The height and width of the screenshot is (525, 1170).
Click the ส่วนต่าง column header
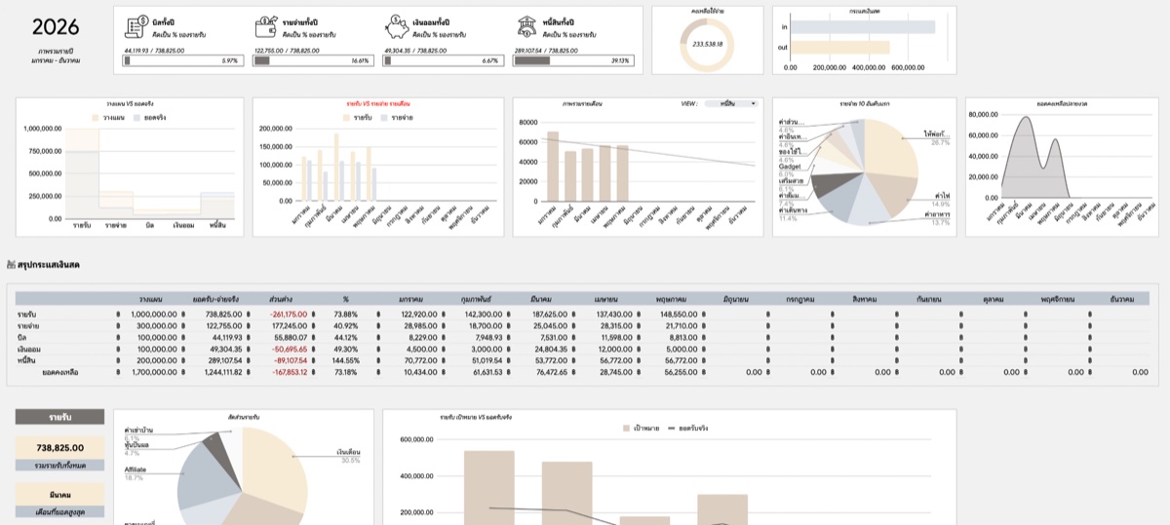(x=282, y=299)
